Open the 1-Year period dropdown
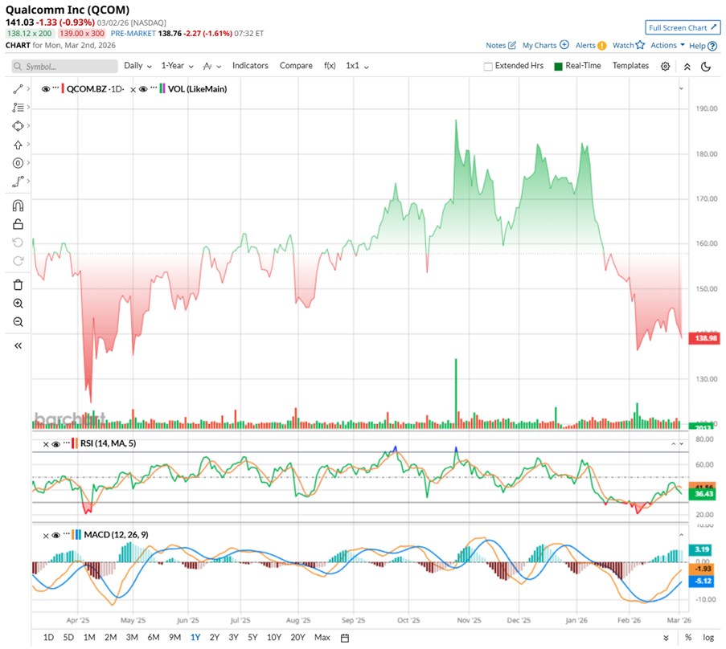726x649 pixels. click(178, 66)
